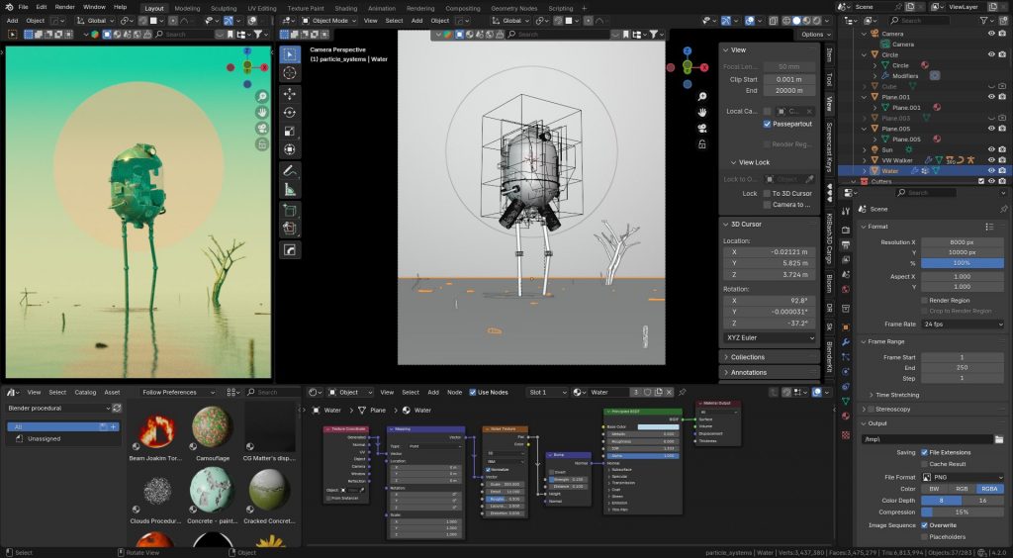The image size is (1013, 558).
Task: Hide the Sun object with eye icon
Action: coord(991,149)
